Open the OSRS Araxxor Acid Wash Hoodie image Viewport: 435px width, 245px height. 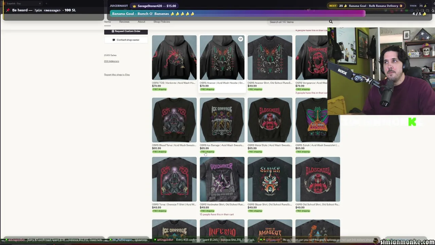(222, 58)
